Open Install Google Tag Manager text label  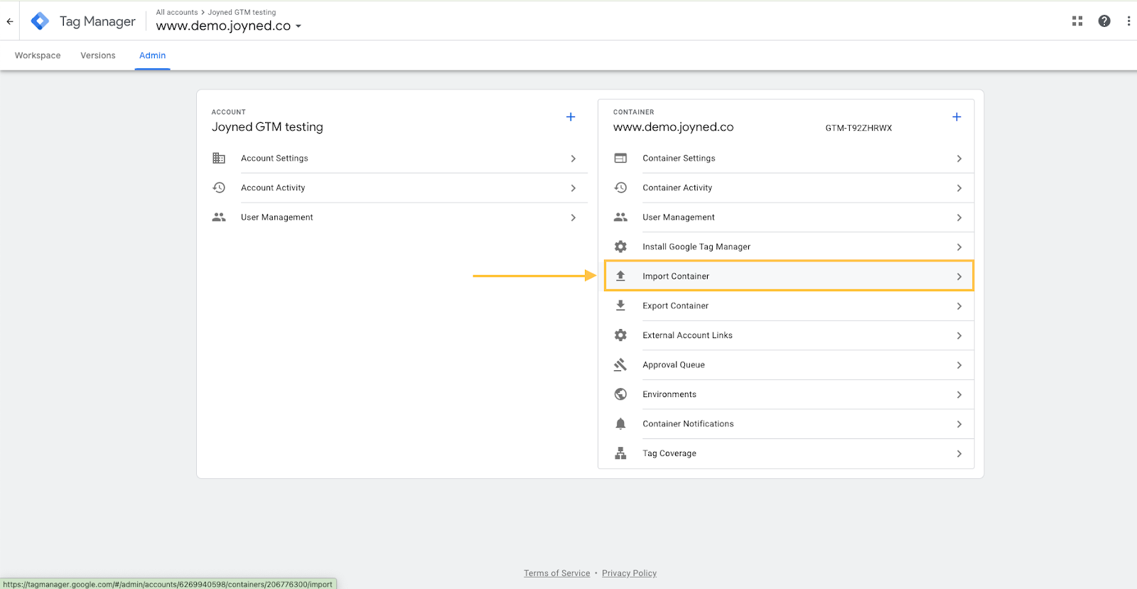coord(696,247)
